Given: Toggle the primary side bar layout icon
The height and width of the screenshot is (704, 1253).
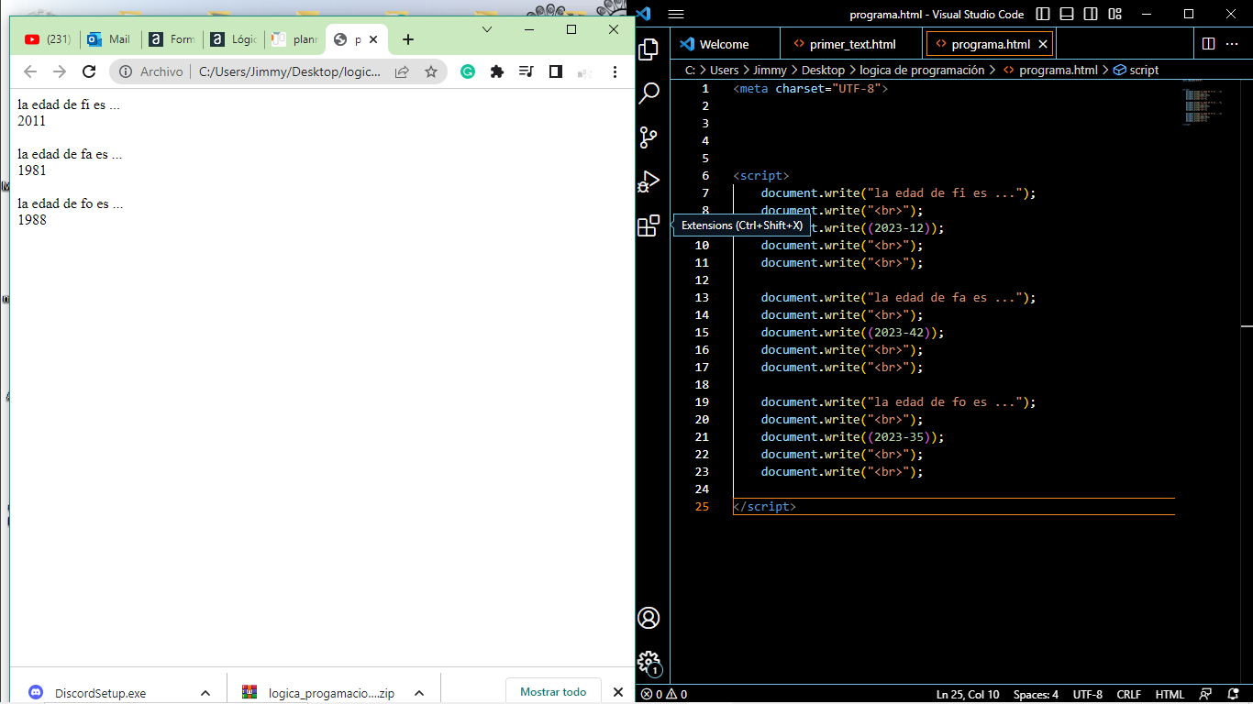Looking at the screenshot, I should coord(1043,14).
